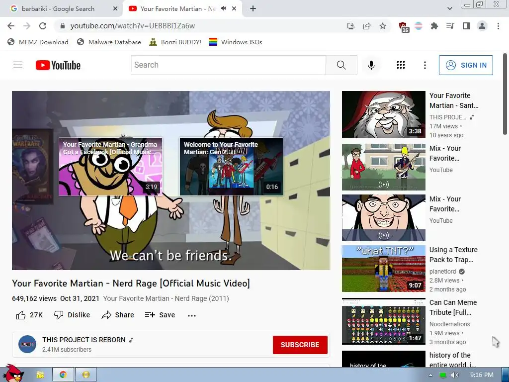The height and width of the screenshot is (382, 509).
Task: Open media controls in Chrome toolbar
Action: (450, 26)
